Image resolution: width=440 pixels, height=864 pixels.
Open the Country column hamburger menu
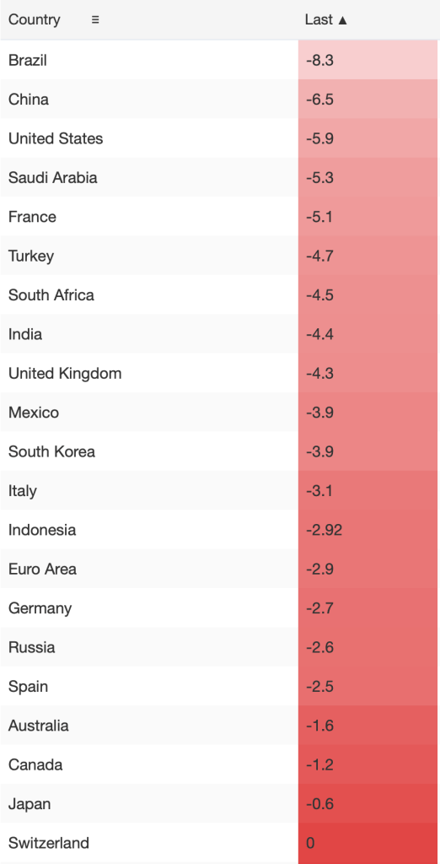[95, 20]
